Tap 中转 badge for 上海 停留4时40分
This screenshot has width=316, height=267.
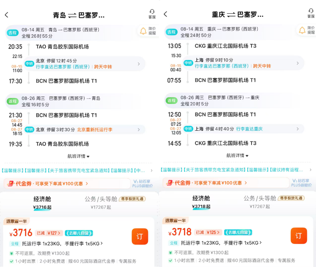[x=188, y=129]
